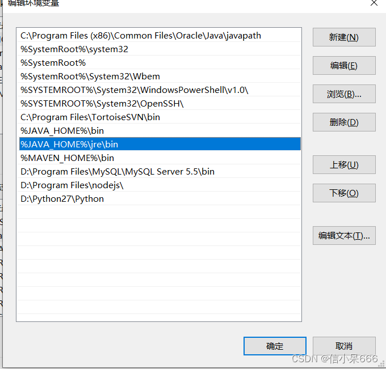Cancel the dialog with 取消

(x=344, y=346)
